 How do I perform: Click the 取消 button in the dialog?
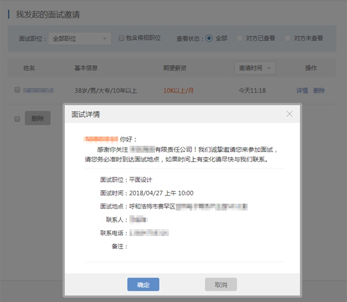[220, 285]
